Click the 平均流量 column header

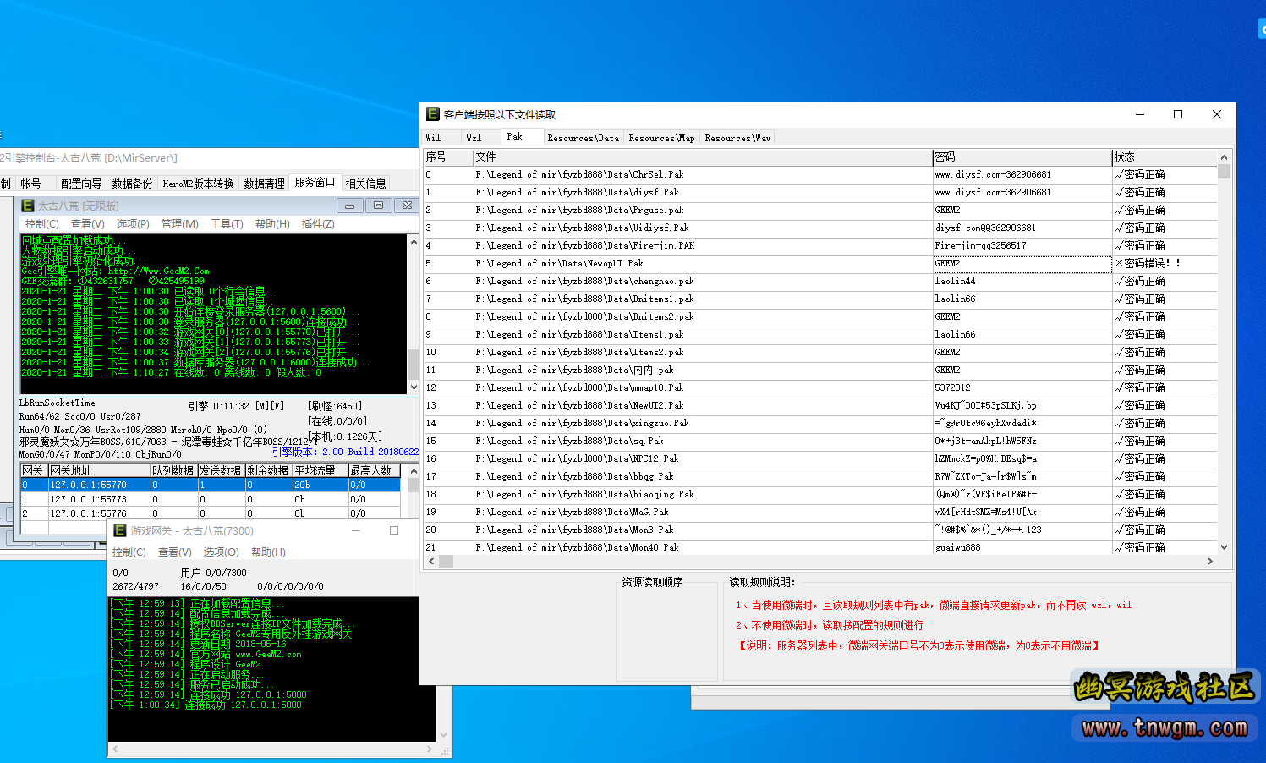pos(321,470)
